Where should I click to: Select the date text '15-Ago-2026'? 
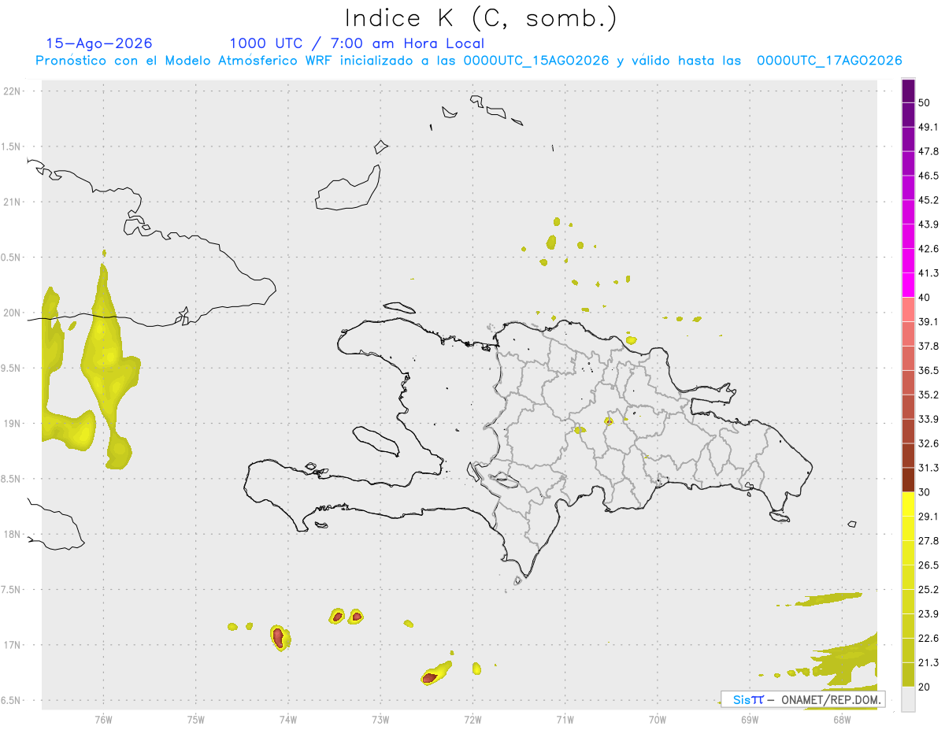tap(99, 43)
